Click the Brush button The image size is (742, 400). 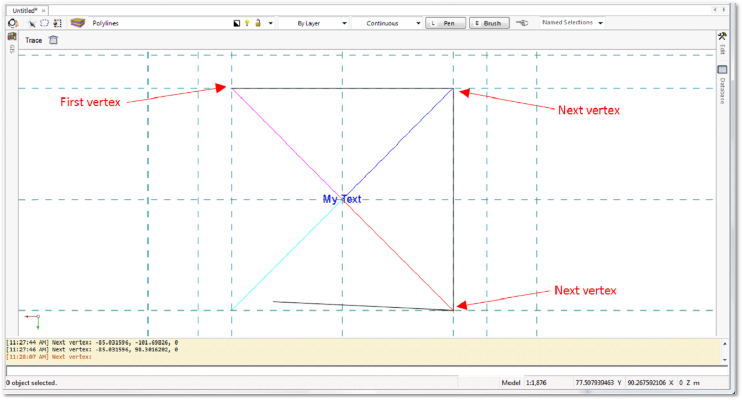coord(489,23)
